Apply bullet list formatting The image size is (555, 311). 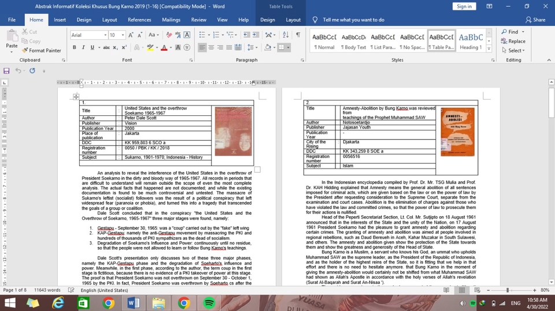click(203, 35)
